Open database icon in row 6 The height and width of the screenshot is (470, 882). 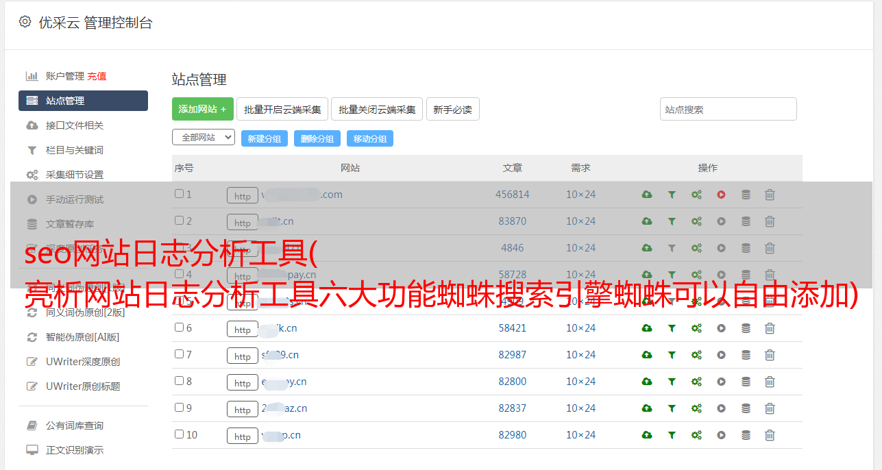coord(746,328)
